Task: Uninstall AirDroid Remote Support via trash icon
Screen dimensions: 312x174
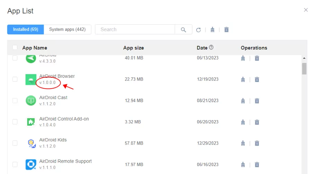Action: [x=257, y=165]
